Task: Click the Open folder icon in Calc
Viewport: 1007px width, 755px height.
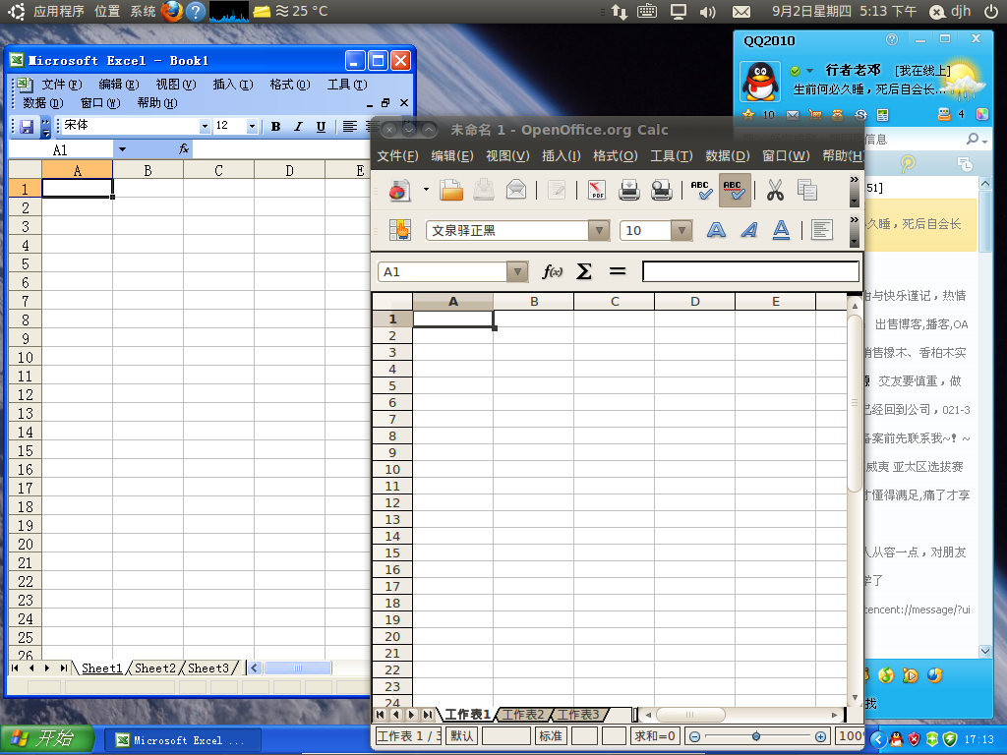Action: (450, 190)
